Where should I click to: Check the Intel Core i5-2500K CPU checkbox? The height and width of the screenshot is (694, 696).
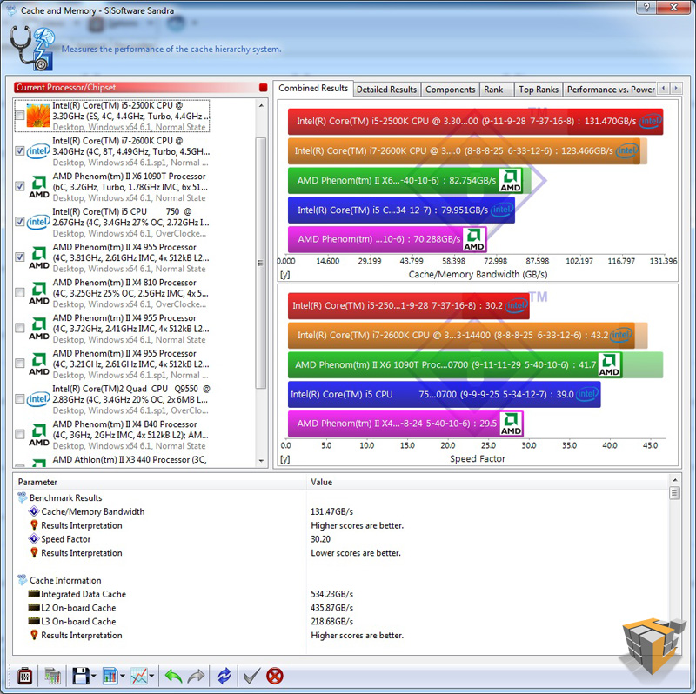click(19, 116)
